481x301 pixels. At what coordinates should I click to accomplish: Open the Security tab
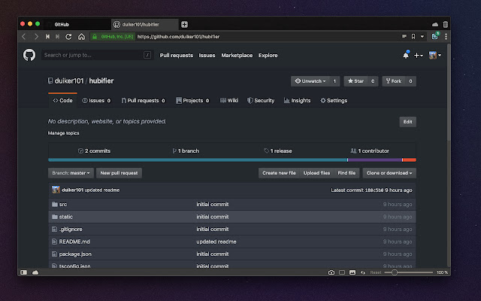(x=261, y=100)
